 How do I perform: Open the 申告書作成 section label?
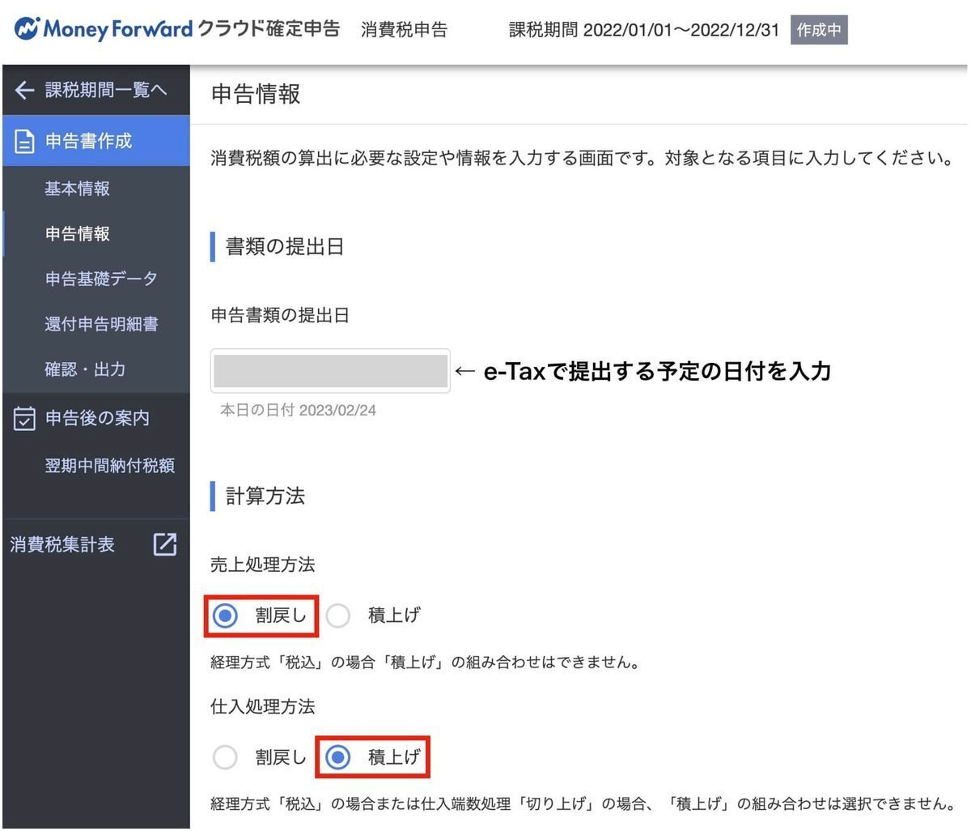click(88, 141)
